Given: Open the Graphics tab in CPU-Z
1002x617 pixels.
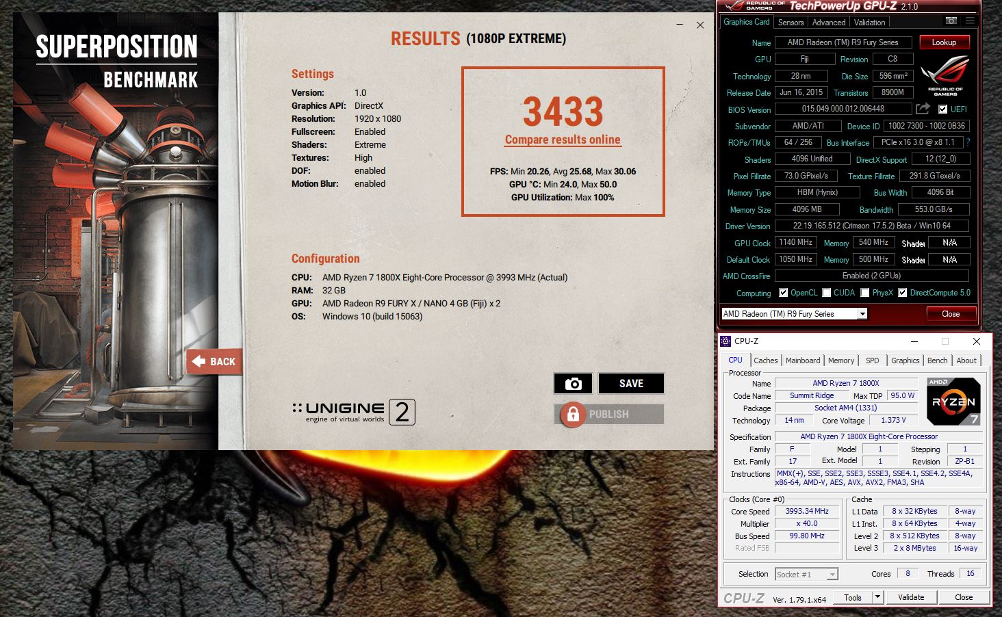Looking at the screenshot, I should tap(905, 360).
